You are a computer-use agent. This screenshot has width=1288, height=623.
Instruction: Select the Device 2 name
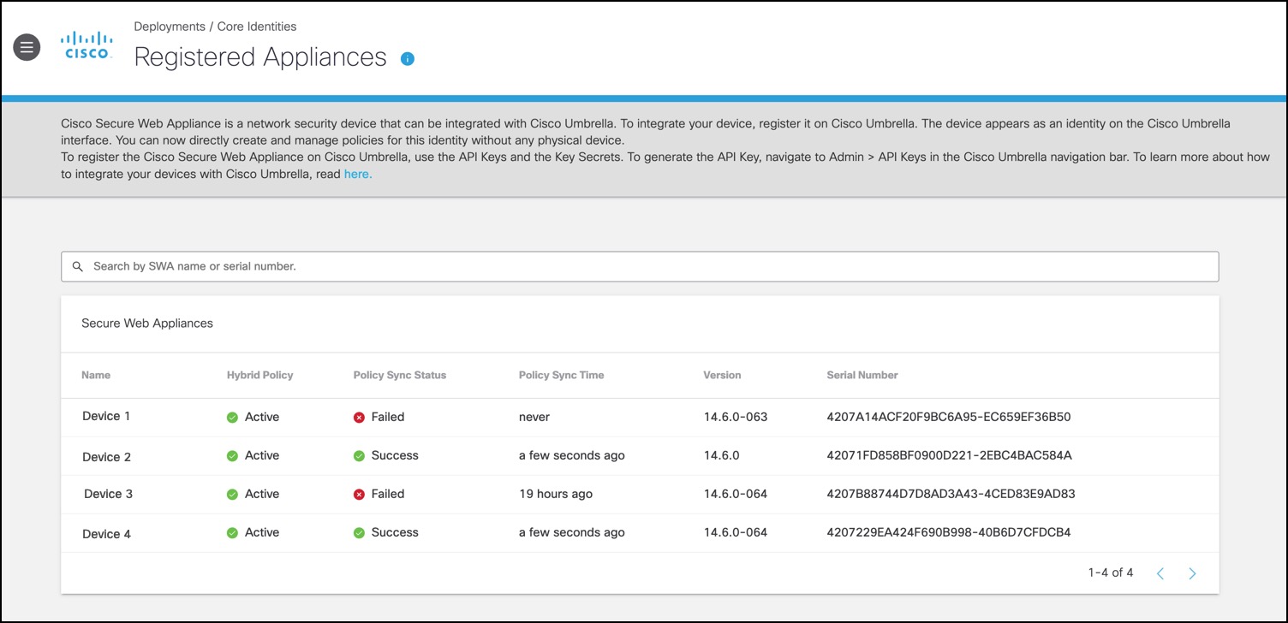click(x=107, y=457)
